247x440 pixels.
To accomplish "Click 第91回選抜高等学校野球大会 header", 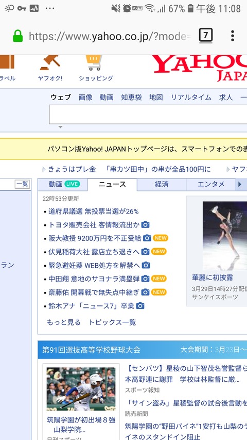I will click(91, 350).
